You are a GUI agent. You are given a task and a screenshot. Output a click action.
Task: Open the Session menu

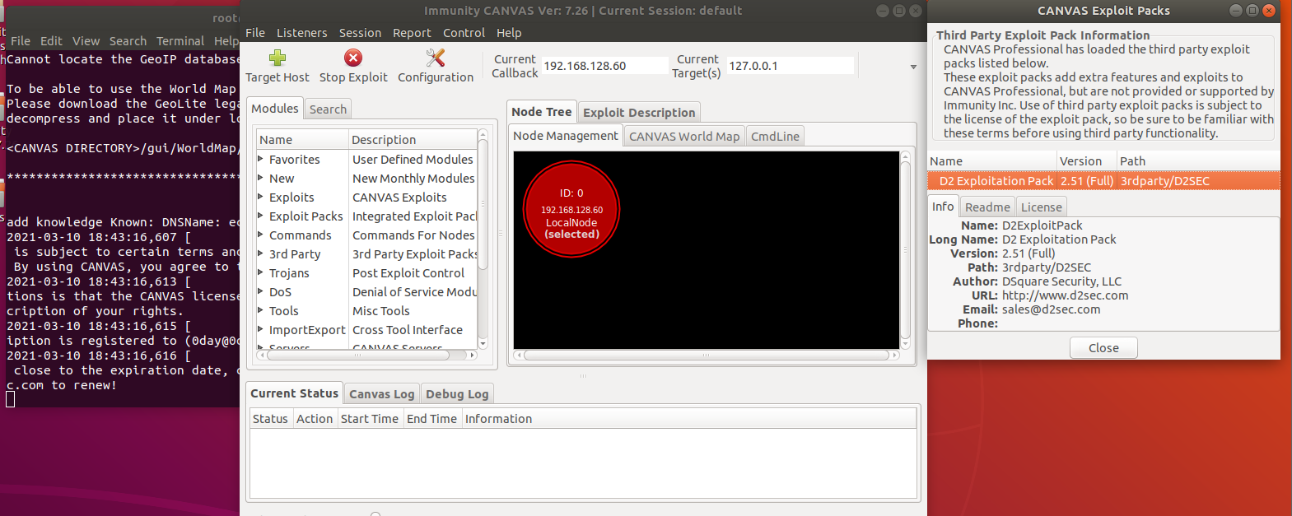pyautogui.click(x=360, y=33)
